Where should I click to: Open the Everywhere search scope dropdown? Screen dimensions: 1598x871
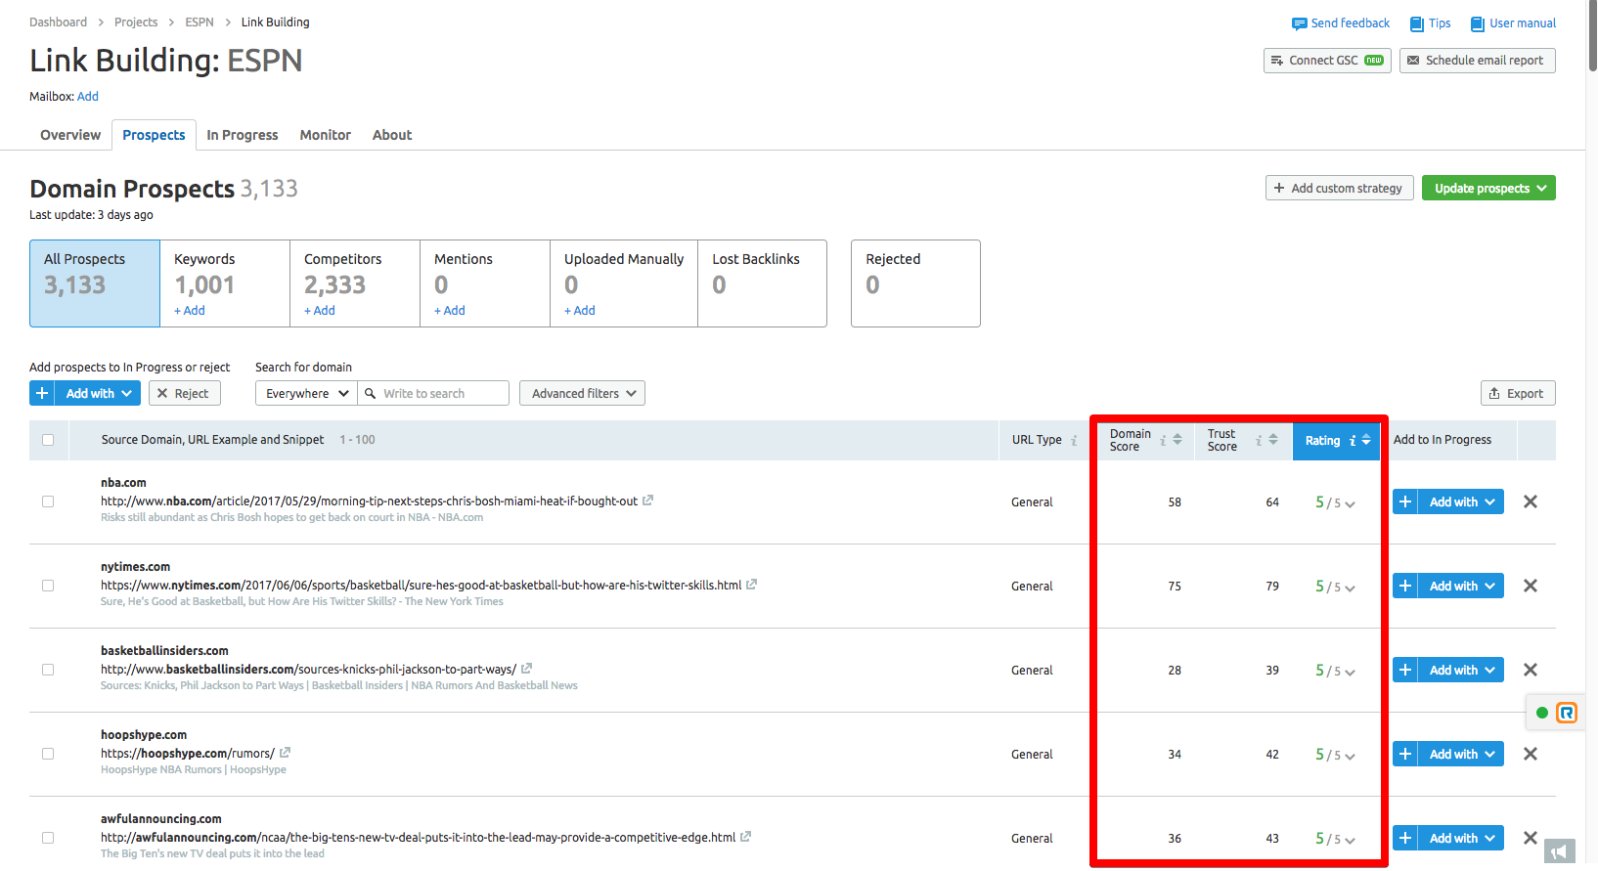(x=306, y=393)
